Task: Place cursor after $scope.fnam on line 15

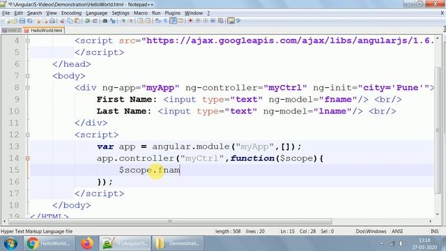Action: tap(180, 170)
